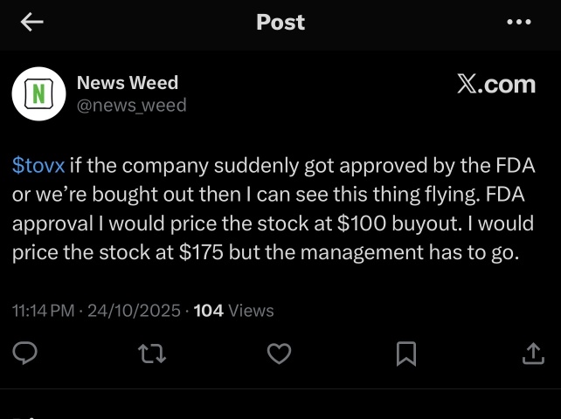Reply to the post via comment icon
The width and height of the screenshot is (561, 419).
(26, 354)
